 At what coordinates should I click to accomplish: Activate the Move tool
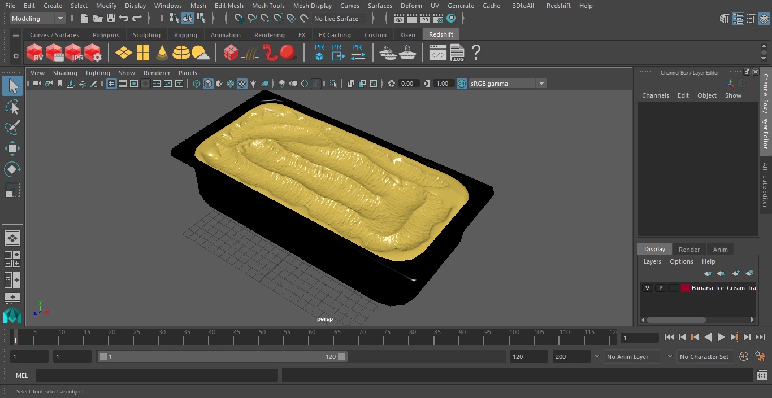click(12, 148)
